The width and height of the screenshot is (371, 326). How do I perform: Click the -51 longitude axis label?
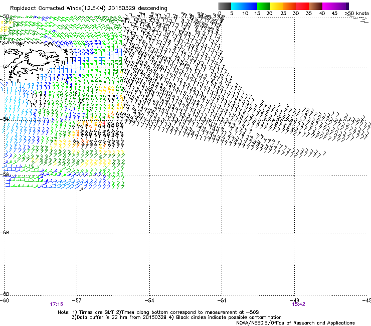click(222, 300)
